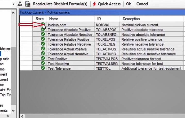Click the green state icon beside Test Positive
This screenshot has width=185, height=118.
click(x=43, y=58)
